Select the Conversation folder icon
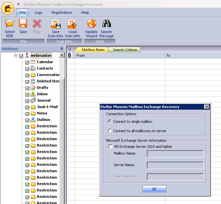Viewport: 221px width, 204px height. click(33, 75)
